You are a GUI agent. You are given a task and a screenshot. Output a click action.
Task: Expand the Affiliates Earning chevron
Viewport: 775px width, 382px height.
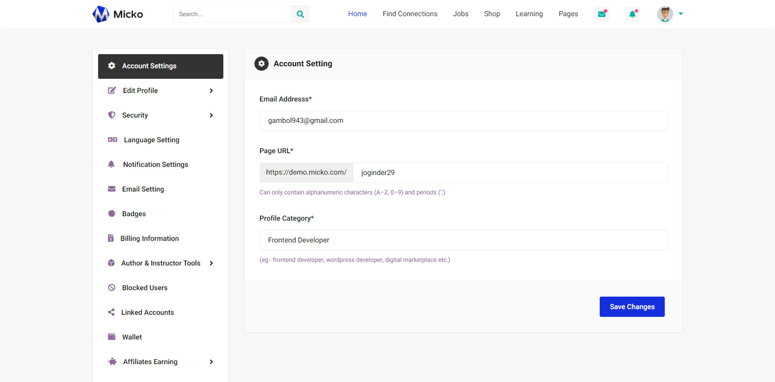(x=211, y=362)
